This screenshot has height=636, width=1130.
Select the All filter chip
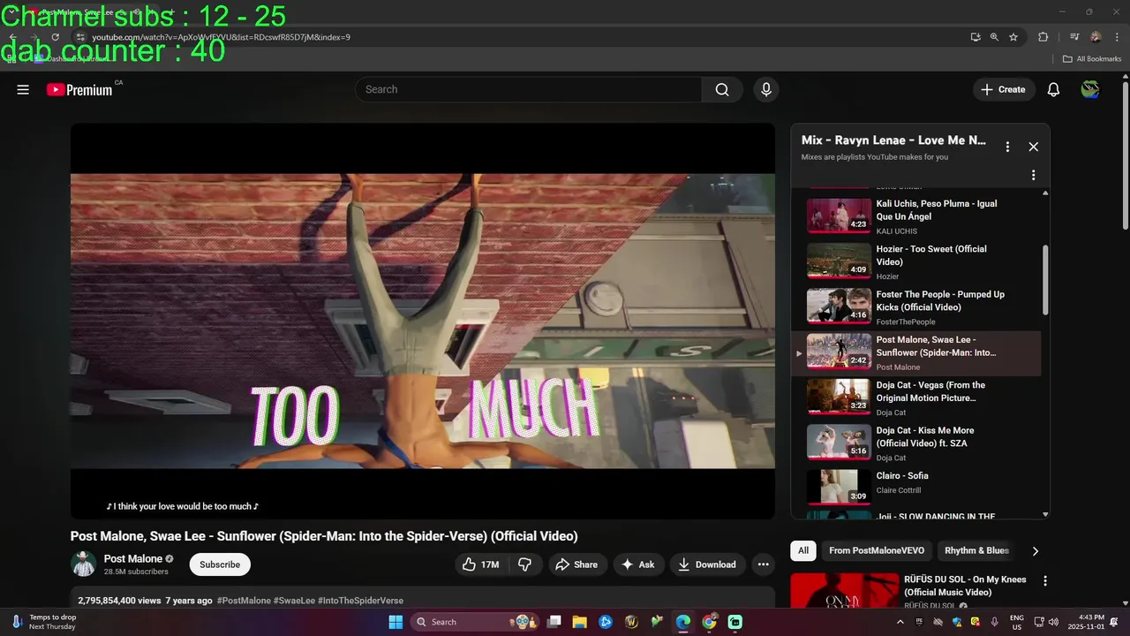pos(803,550)
